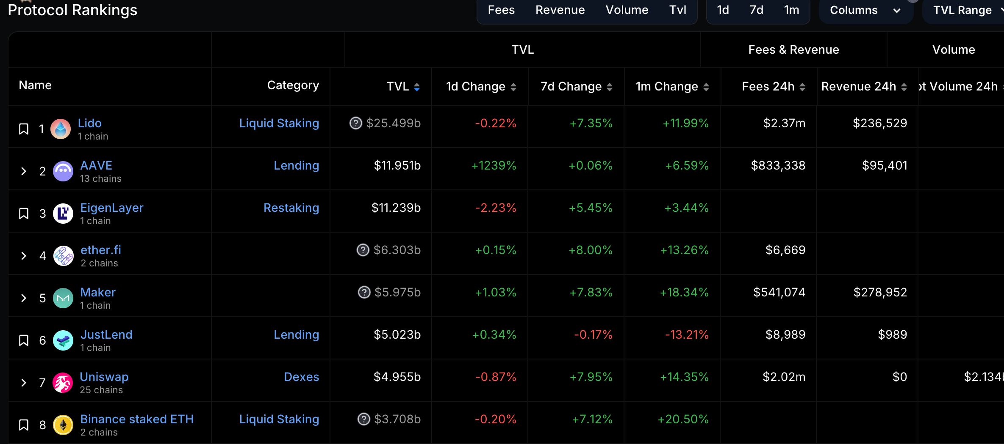Expand the Maker row chevron
1004x444 pixels.
point(24,298)
